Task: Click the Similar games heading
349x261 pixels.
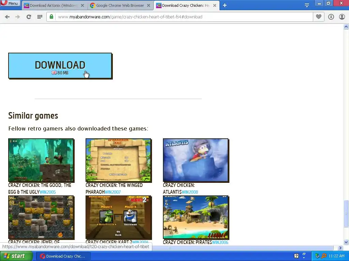Action: [33, 116]
